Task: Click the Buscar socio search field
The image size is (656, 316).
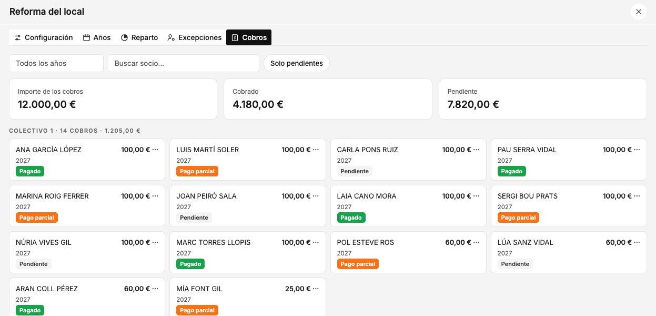Action: 184,63
